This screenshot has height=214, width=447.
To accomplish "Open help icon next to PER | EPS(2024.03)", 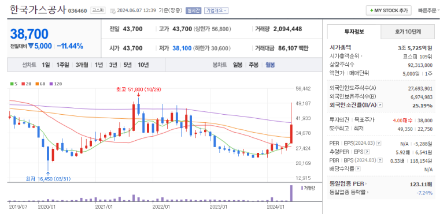I will click(379, 144).
